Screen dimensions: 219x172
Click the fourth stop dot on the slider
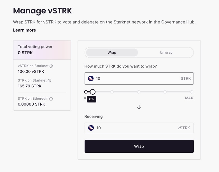[165, 92]
